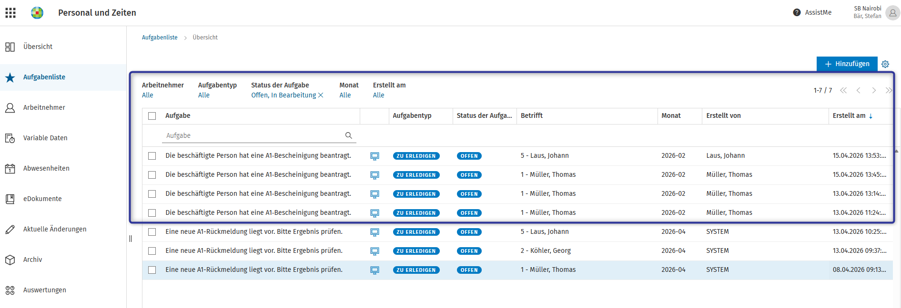This screenshot has width=901, height=308.
Task: Focus the Aufgabe search input field
Action: pos(254,135)
